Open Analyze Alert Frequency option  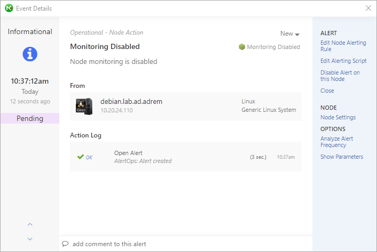(336, 142)
